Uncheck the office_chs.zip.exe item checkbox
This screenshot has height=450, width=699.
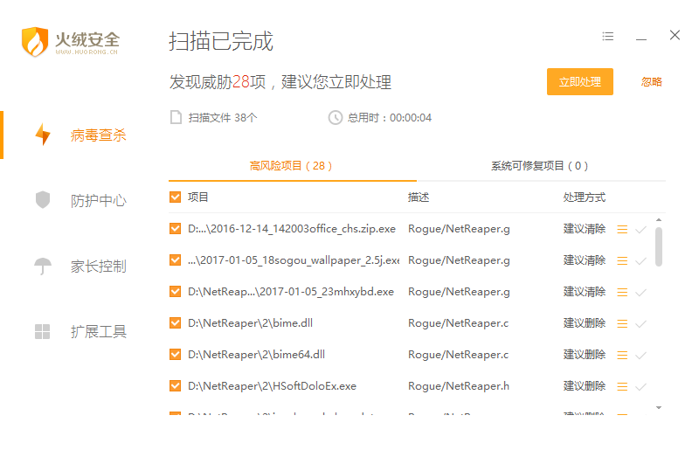click(176, 229)
